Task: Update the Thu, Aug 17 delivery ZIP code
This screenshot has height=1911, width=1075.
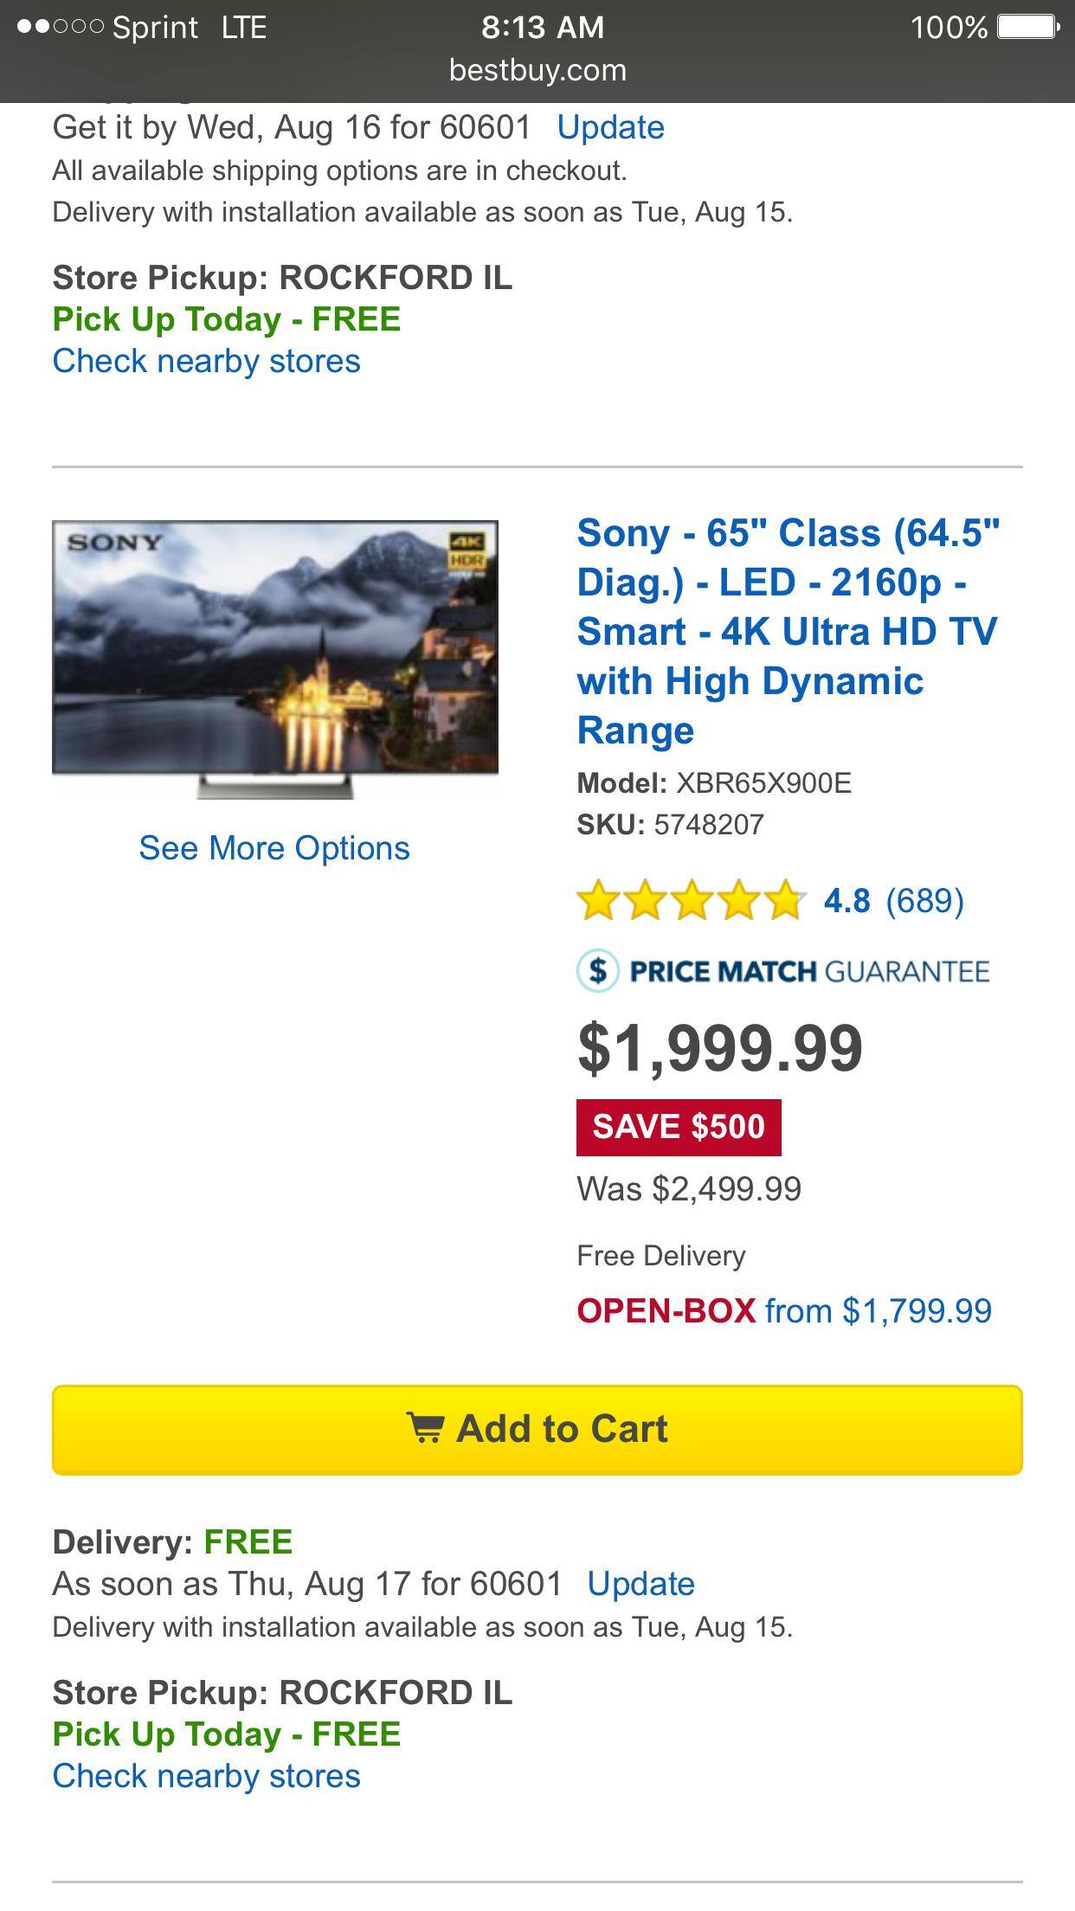Action: tap(640, 1584)
